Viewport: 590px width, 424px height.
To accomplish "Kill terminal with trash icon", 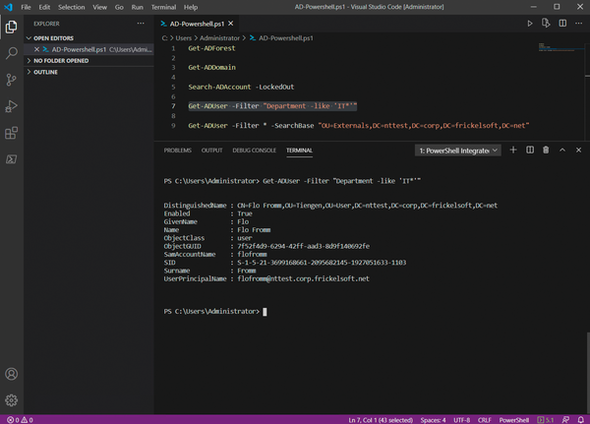I will pyautogui.click(x=546, y=151).
